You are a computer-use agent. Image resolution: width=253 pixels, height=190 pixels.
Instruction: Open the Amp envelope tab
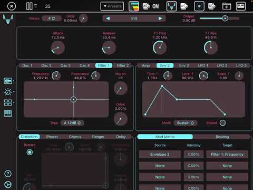coord(146,65)
